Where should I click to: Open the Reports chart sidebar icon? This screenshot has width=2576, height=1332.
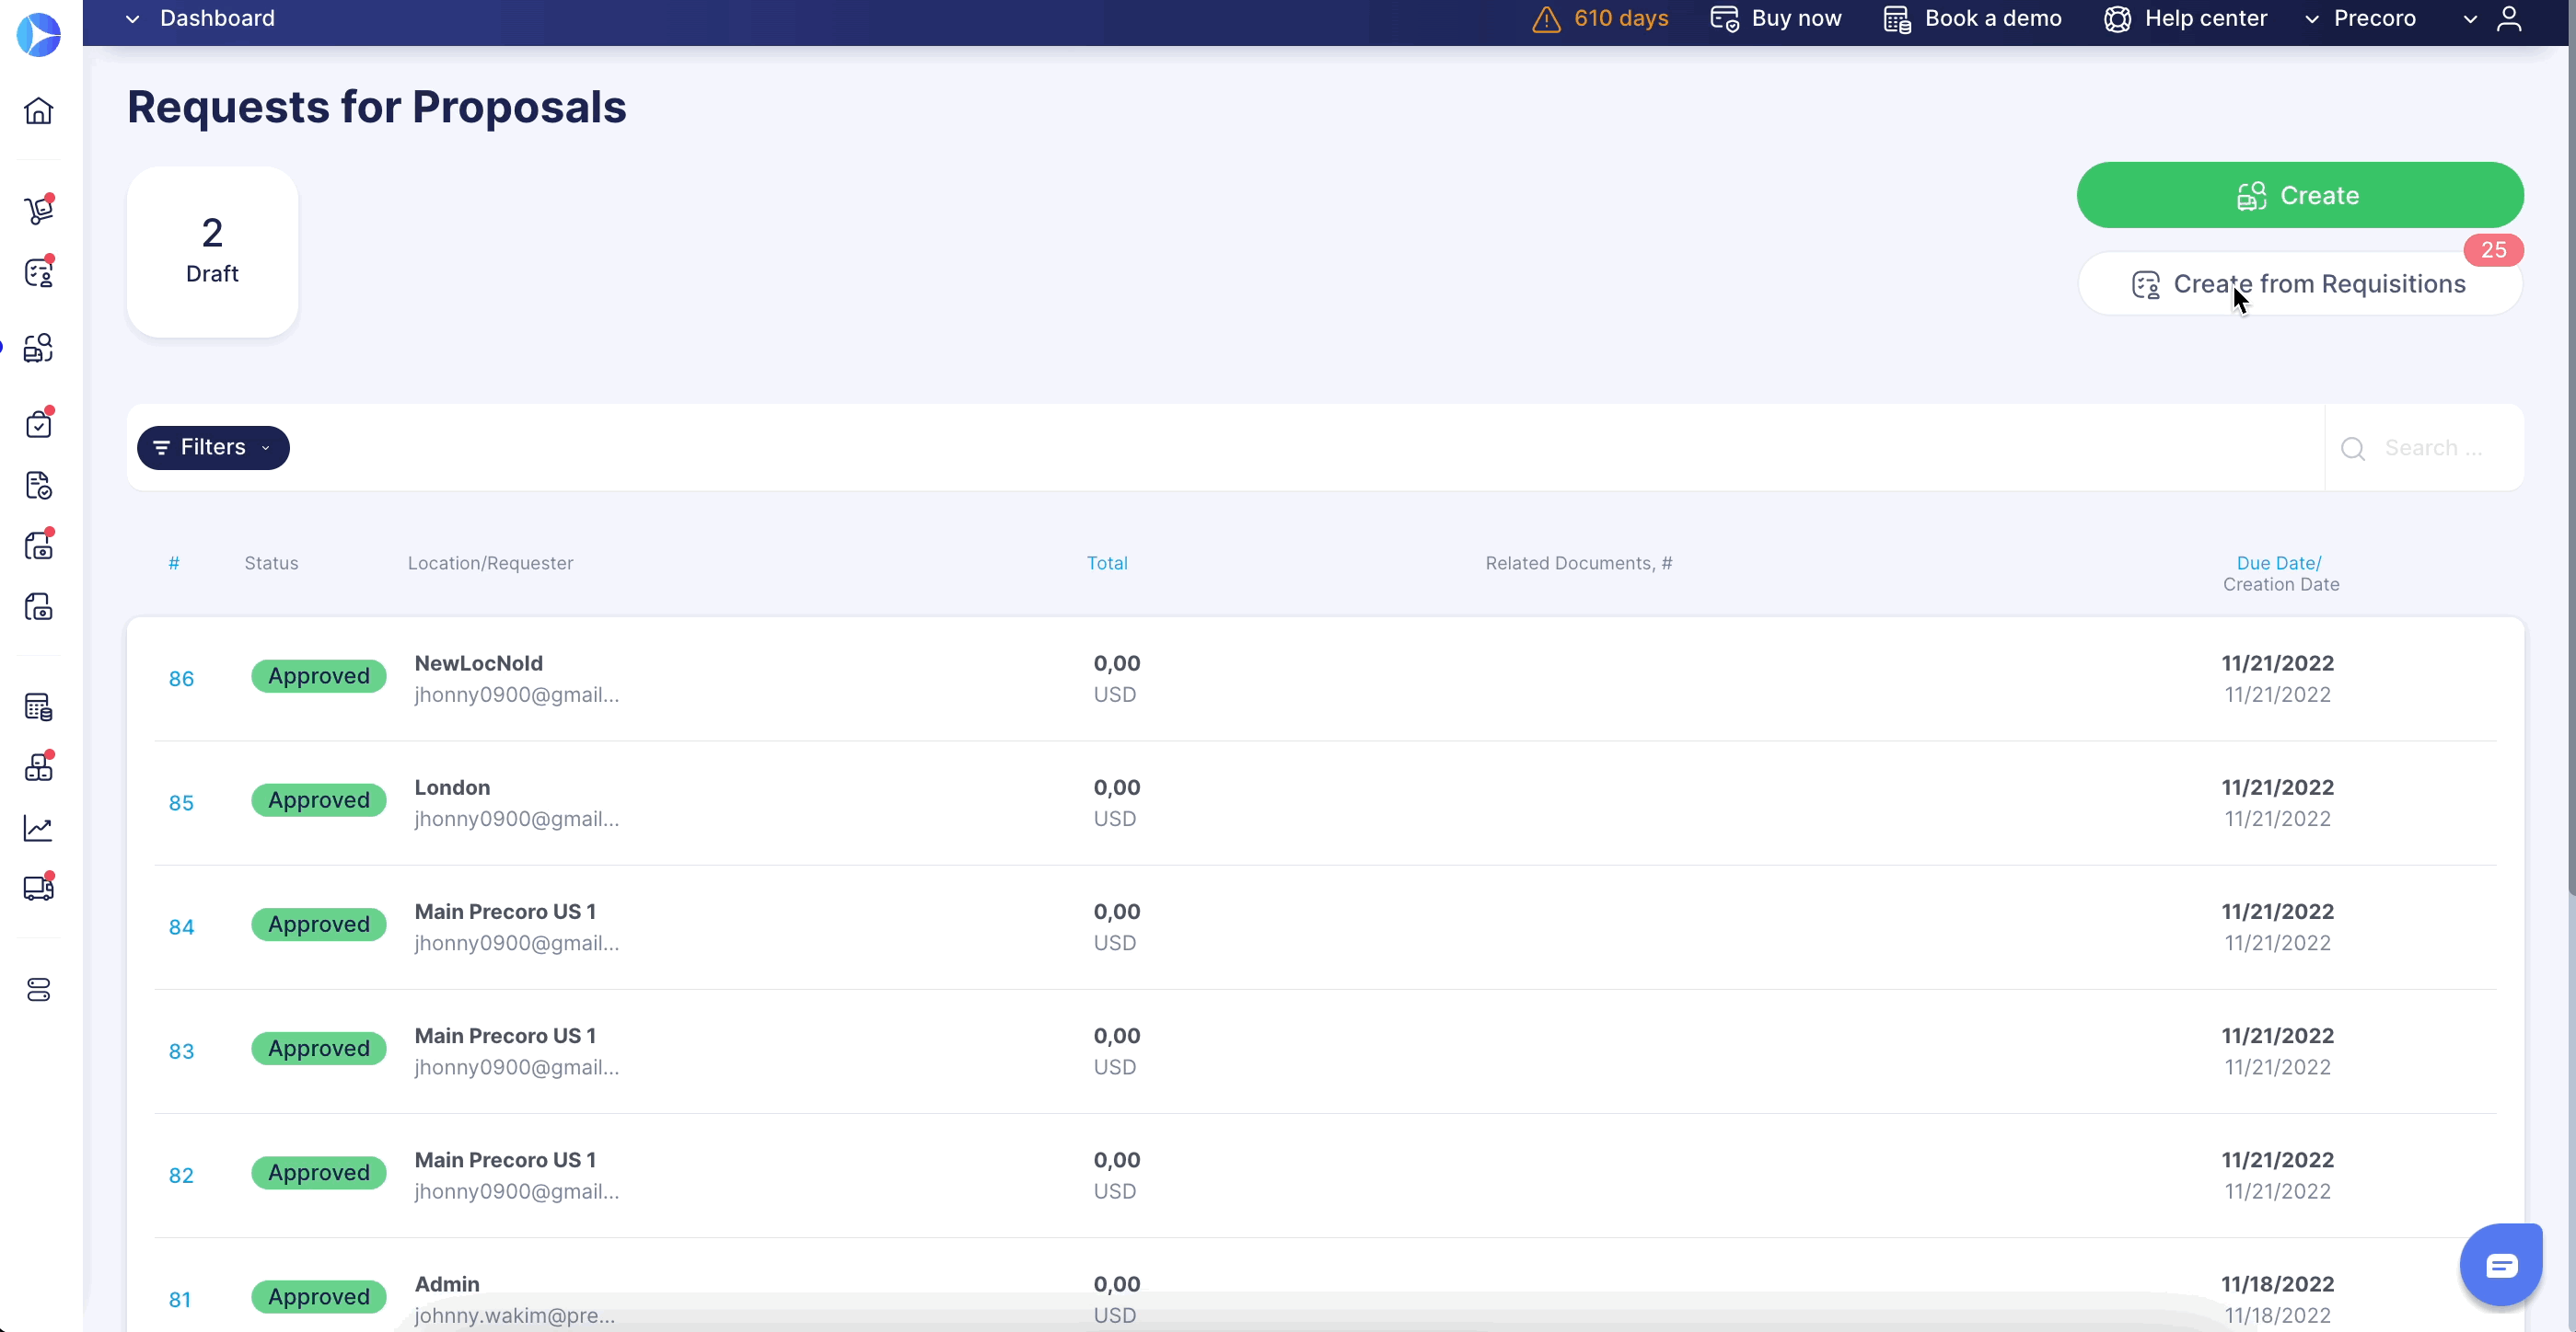click(x=39, y=829)
